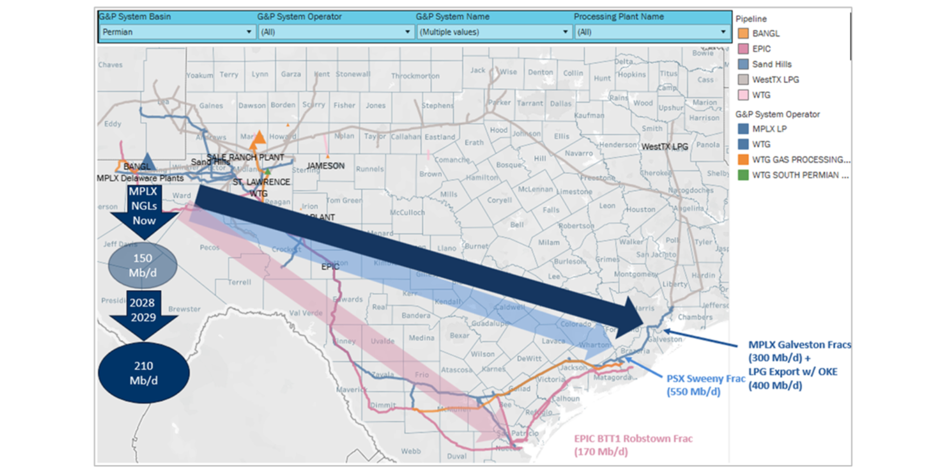Click the MPLX Delaware Plants label
The width and height of the screenshot is (946, 473).
140,178
